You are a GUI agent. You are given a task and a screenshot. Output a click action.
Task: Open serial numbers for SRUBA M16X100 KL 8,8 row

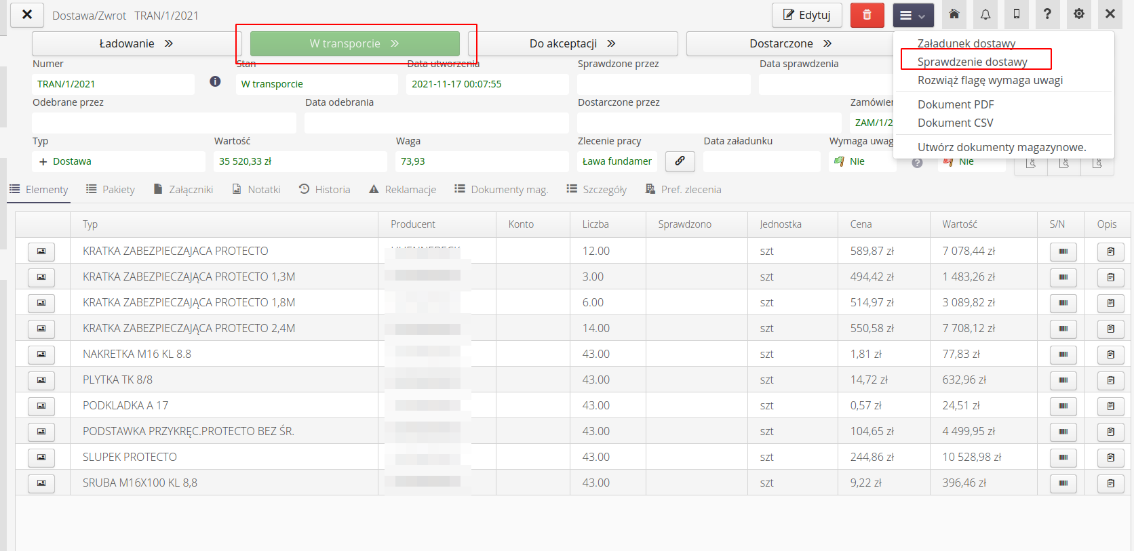click(x=1063, y=483)
